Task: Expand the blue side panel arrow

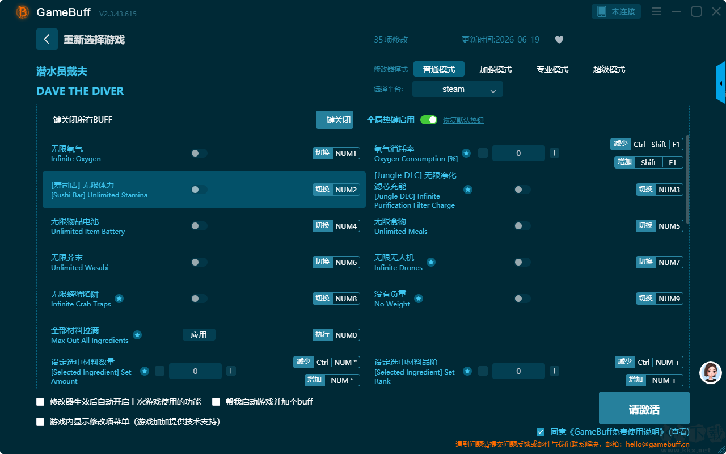Action: 721,83
